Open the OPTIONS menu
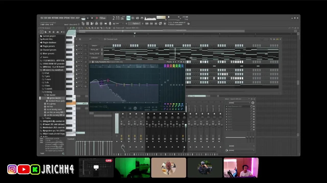 67,18
